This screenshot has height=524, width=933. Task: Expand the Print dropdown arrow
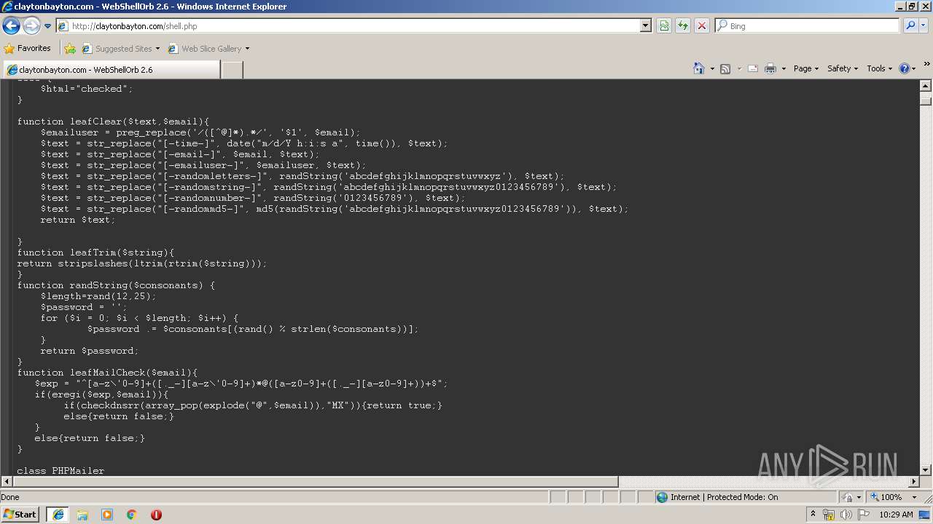(784, 68)
